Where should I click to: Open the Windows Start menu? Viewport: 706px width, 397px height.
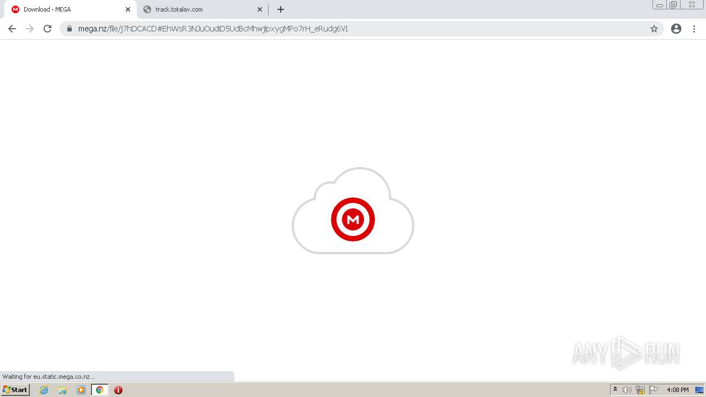(x=15, y=389)
